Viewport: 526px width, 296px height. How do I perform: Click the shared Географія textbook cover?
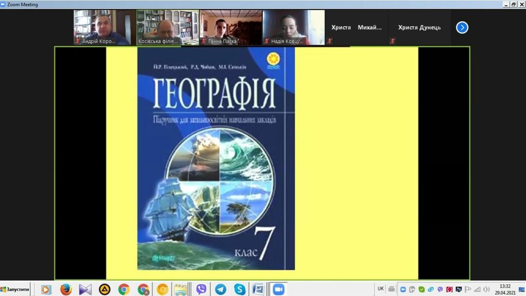(x=216, y=158)
